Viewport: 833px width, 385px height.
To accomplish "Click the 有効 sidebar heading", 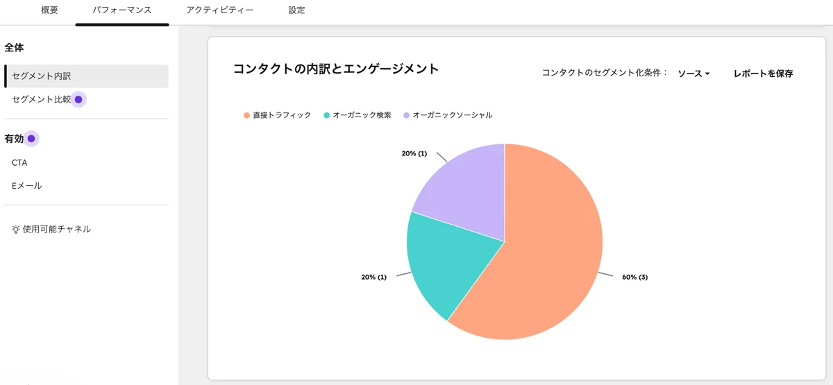I will pyautogui.click(x=14, y=139).
